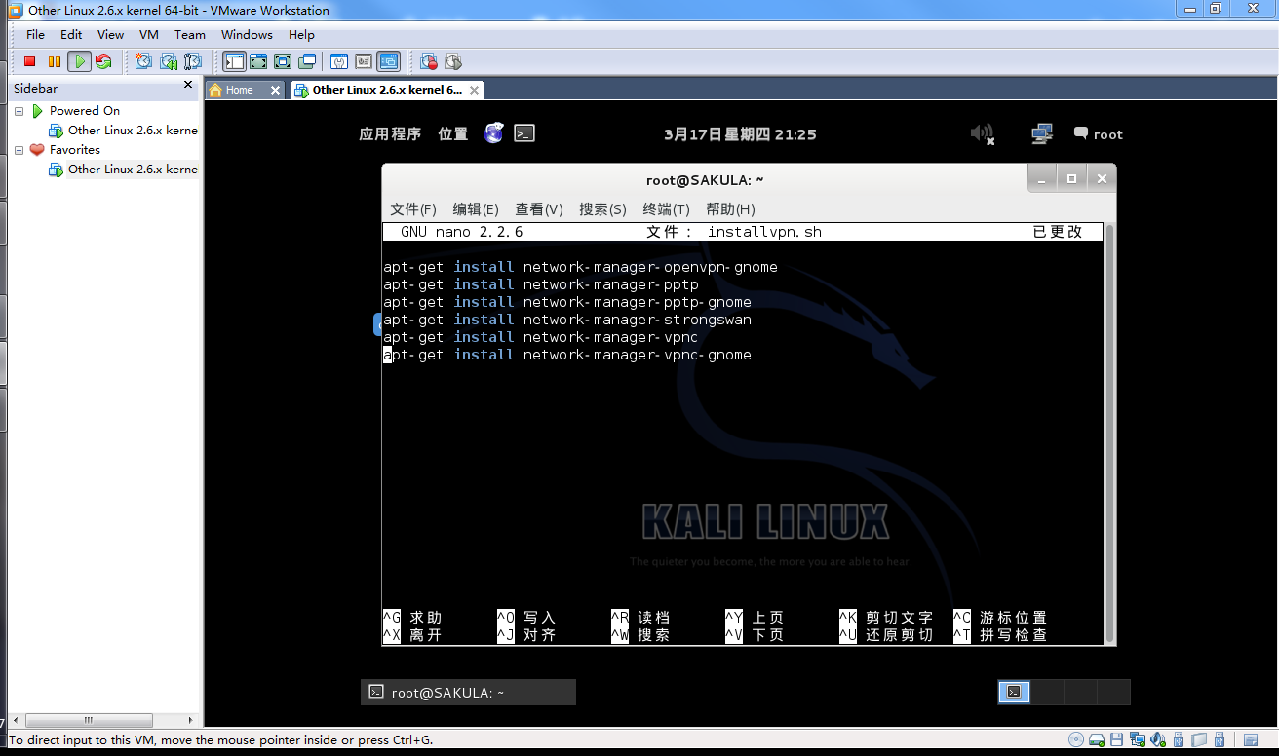Click the hard disk status bar icon
The width and height of the screenshot is (1279, 756).
coord(1097,740)
